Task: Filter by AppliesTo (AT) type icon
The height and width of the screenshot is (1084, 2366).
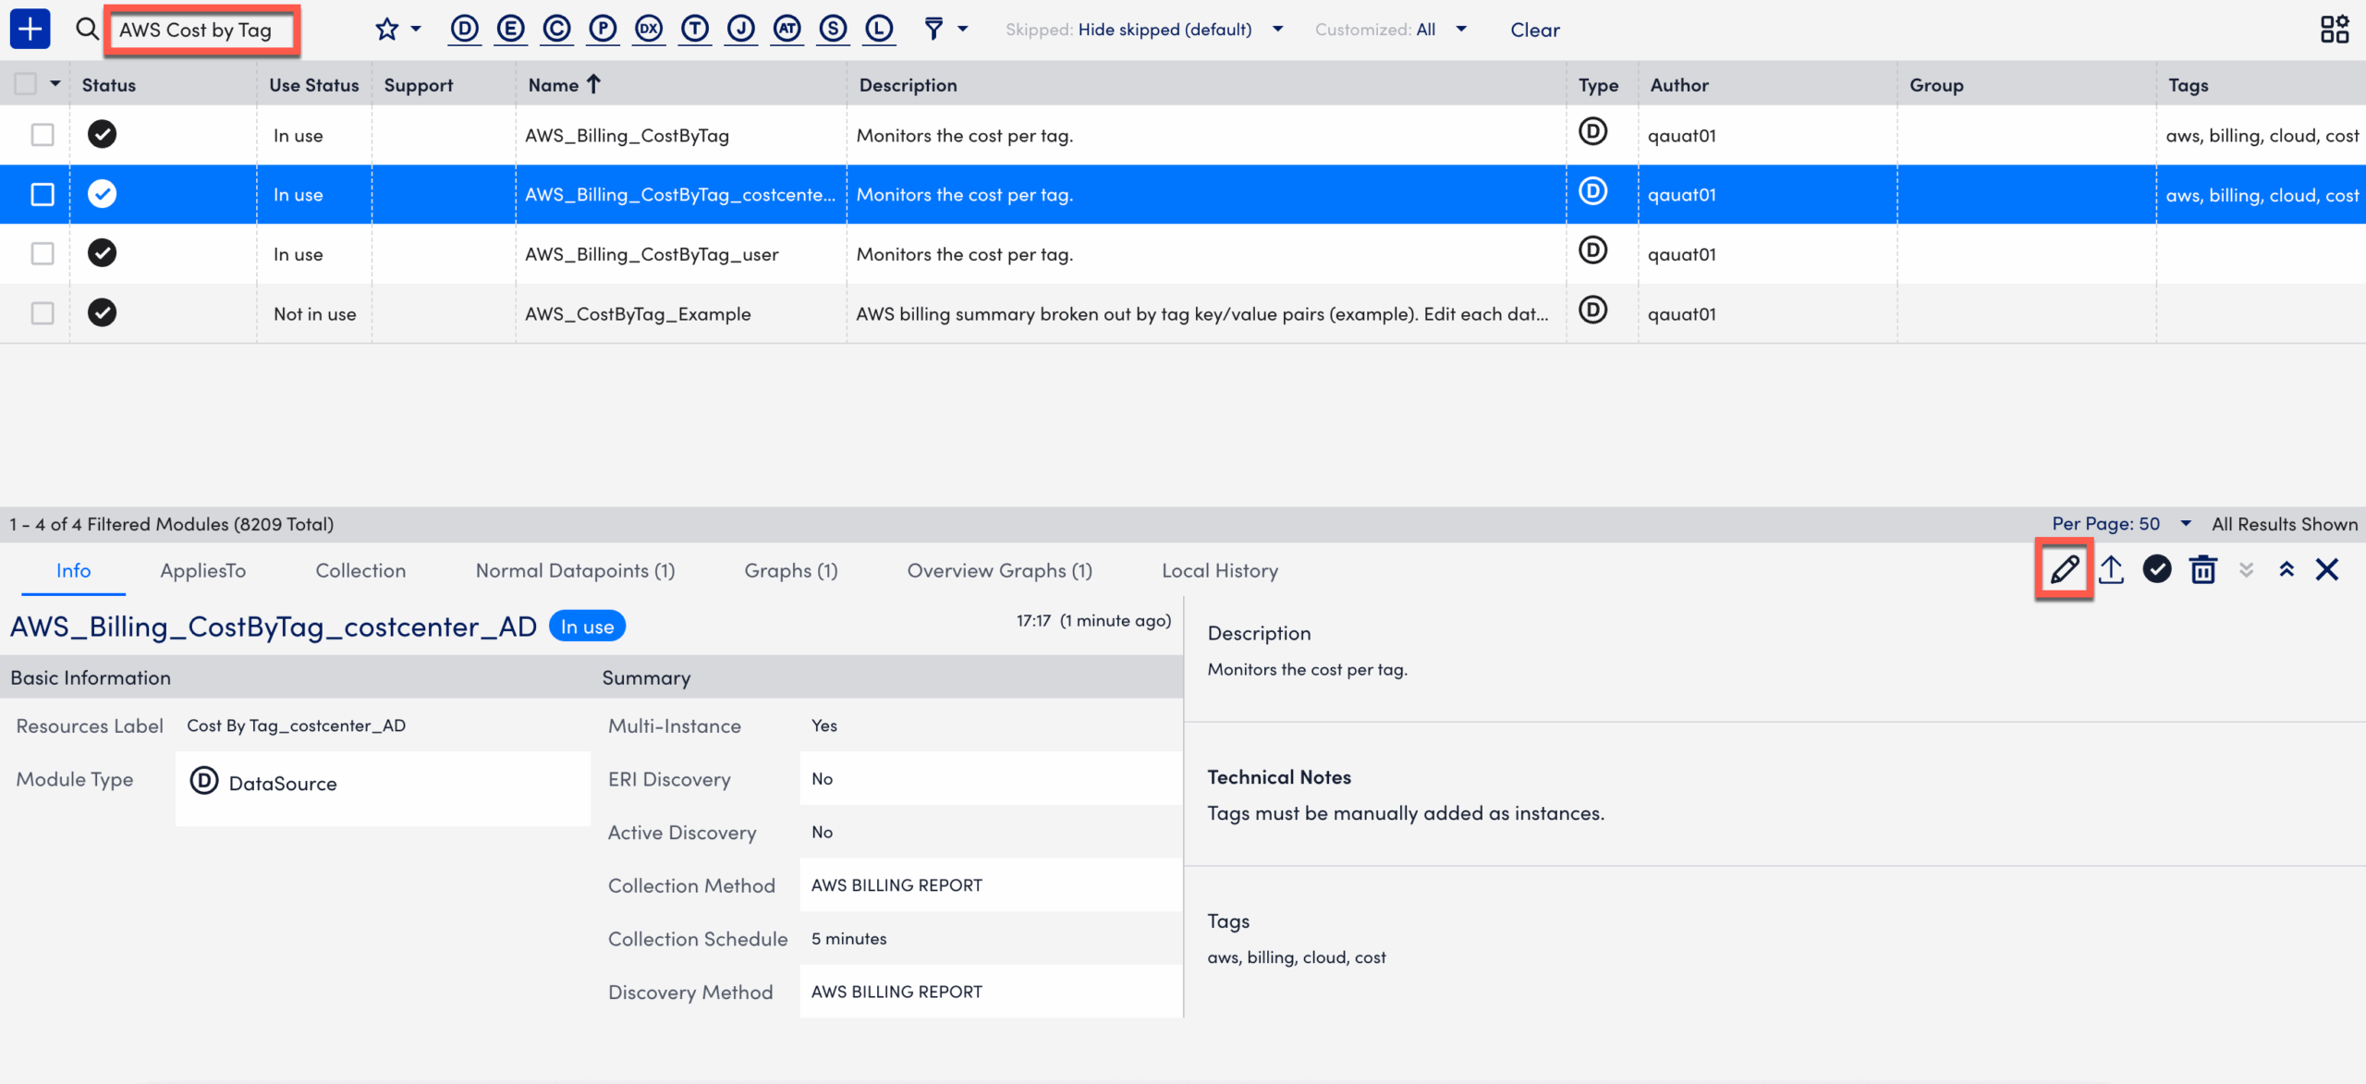Action: (787, 29)
